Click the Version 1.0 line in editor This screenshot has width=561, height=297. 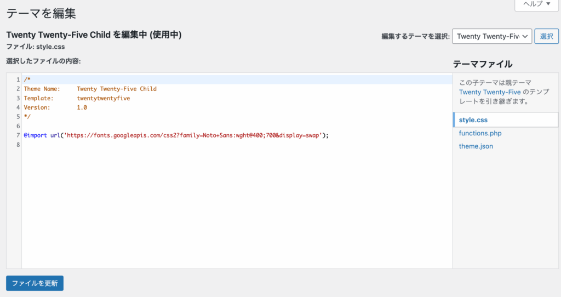[55, 107]
